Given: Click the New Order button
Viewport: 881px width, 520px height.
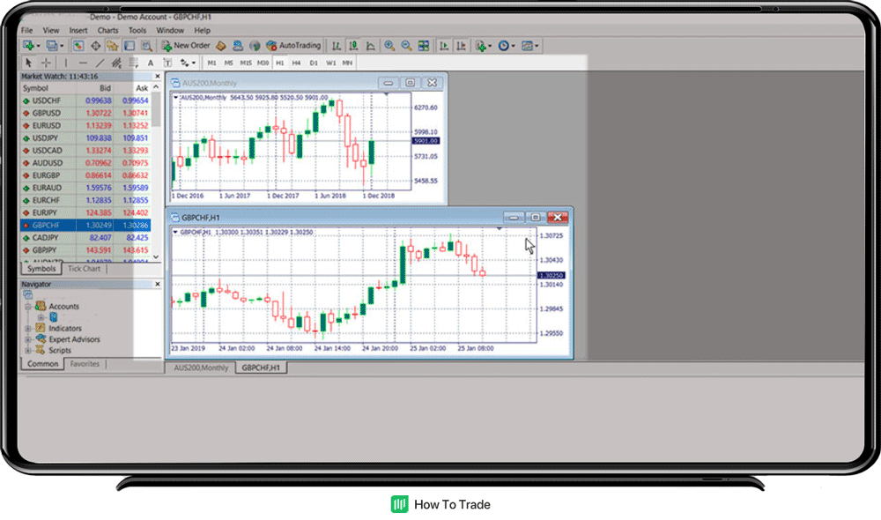Looking at the screenshot, I should 186,45.
